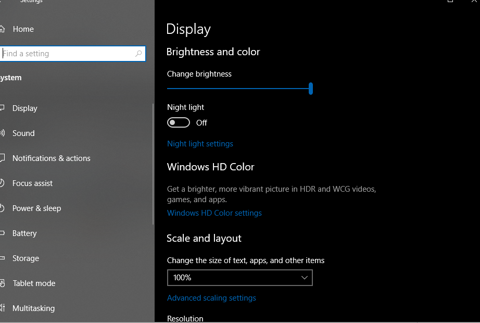Select Storage in the sidebar

[x=26, y=258]
